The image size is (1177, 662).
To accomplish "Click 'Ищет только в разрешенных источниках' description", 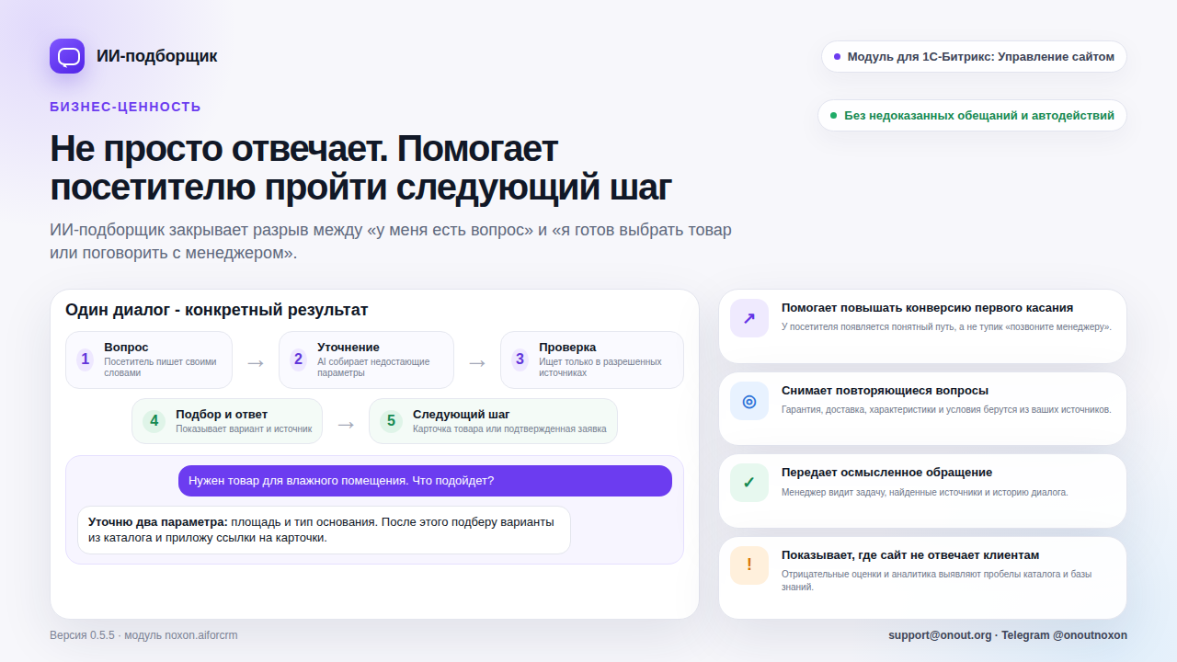I will pyautogui.click(x=600, y=368).
